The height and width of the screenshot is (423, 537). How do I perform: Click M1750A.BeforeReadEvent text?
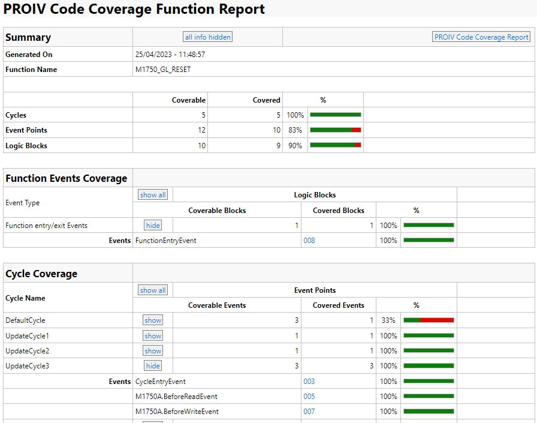(x=176, y=397)
